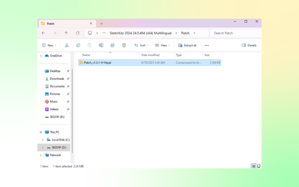Viewport: 299px width, 187px height.
Task: Go back to previous folder
Action: point(43,33)
